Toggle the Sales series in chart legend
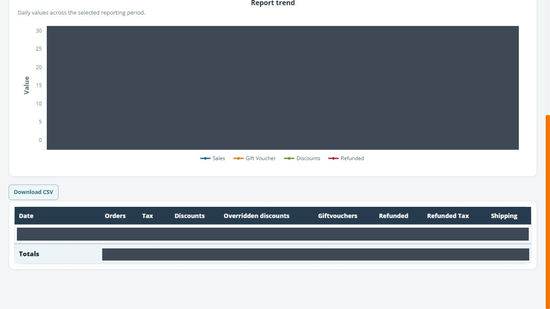 (213, 158)
